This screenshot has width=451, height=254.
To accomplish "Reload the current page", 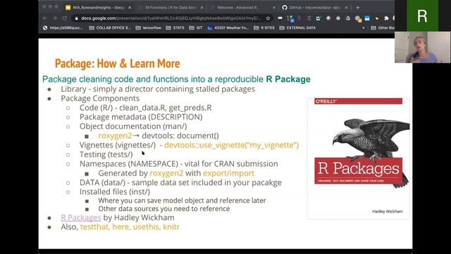I will click(x=64, y=18).
